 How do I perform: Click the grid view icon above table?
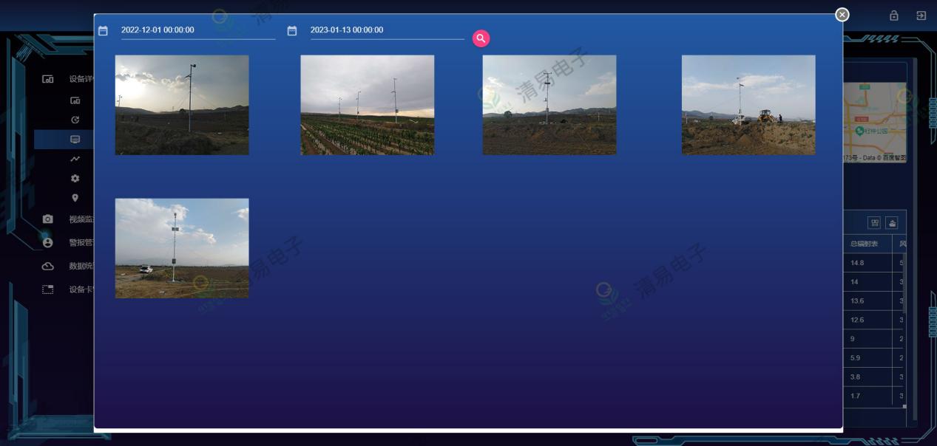[874, 223]
